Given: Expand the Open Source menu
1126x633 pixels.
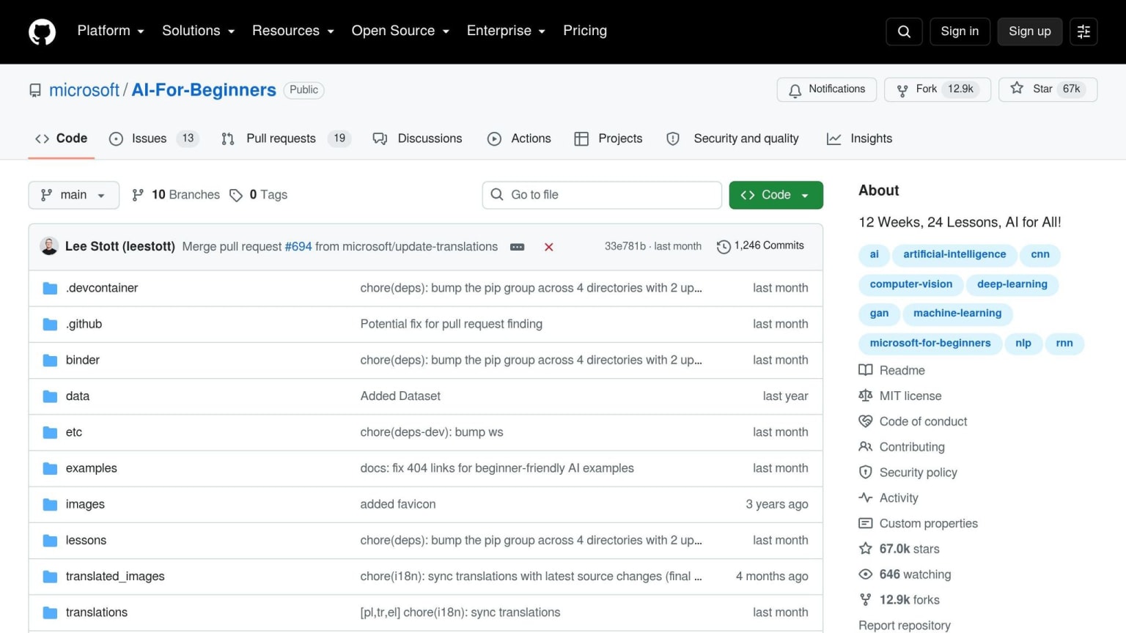Looking at the screenshot, I should [x=400, y=31].
